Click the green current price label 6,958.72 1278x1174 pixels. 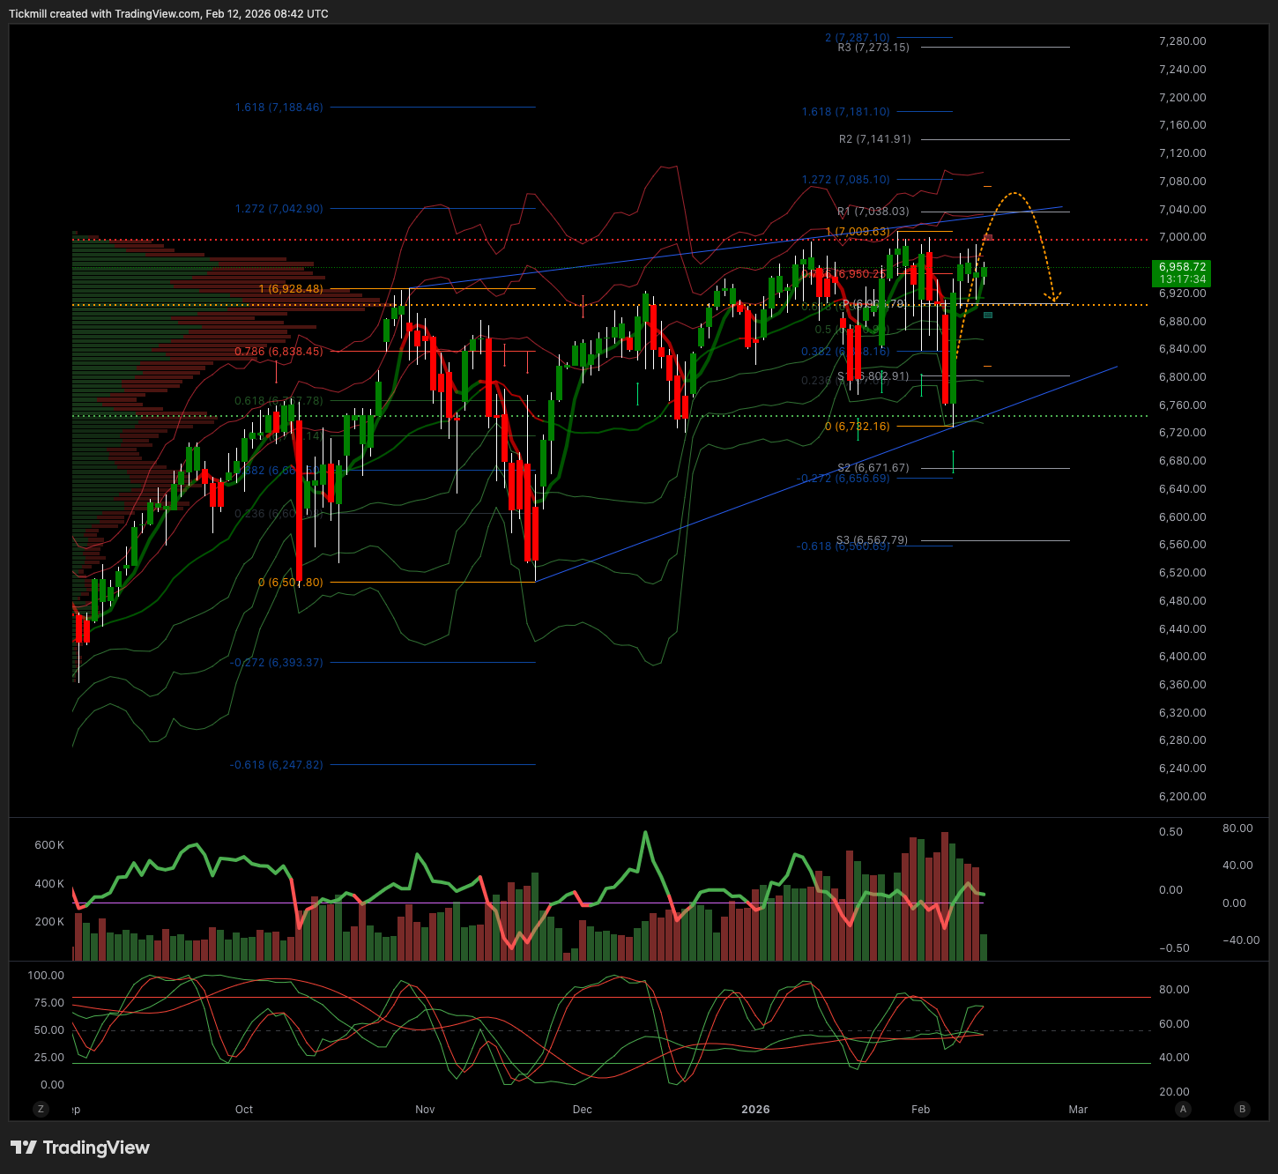click(1182, 272)
